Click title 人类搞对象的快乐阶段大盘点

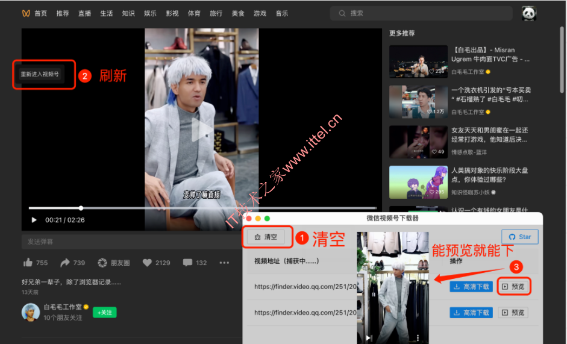pyautogui.click(x=490, y=175)
